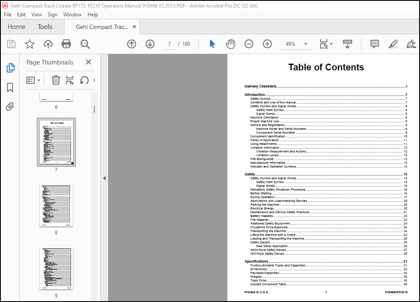Zoom out with the minus icon
The height and width of the screenshot is (302, 420).
pos(249,44)
